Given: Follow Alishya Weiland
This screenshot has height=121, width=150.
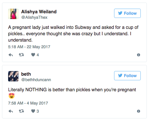Looking at the screenshot, I should point(127,13).
